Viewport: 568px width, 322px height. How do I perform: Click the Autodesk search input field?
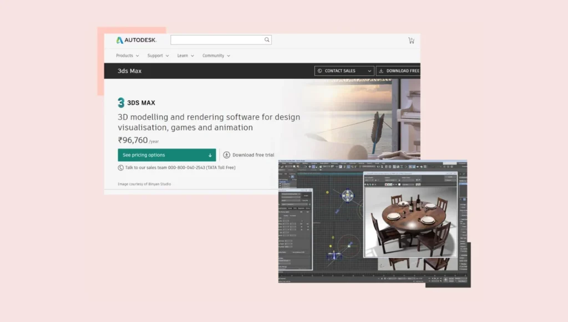pos(219,39)
